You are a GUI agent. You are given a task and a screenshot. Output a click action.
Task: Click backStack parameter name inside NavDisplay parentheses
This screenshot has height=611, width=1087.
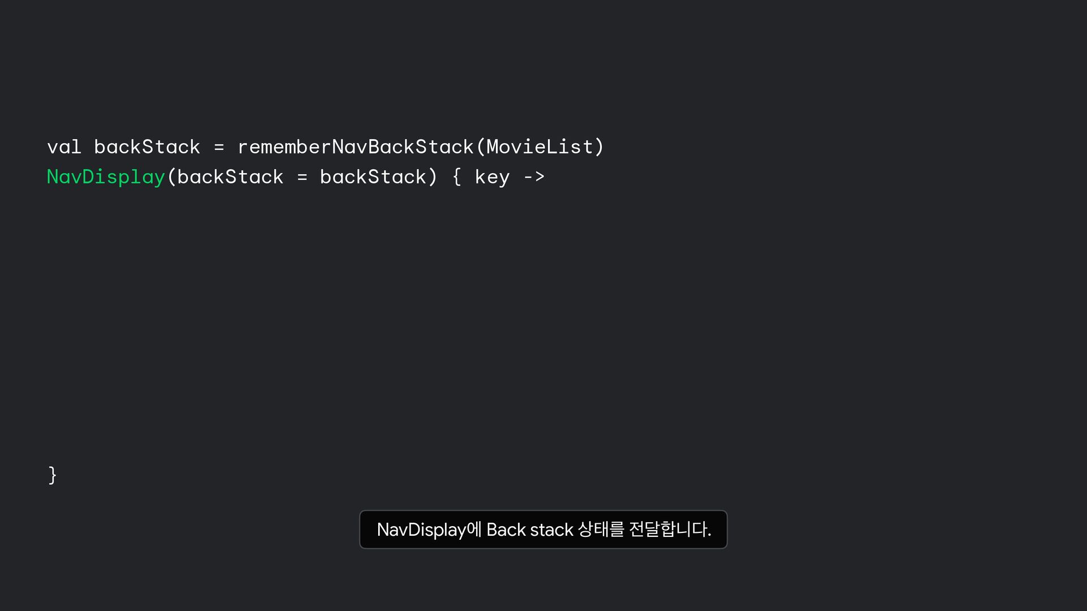[230, 177]
